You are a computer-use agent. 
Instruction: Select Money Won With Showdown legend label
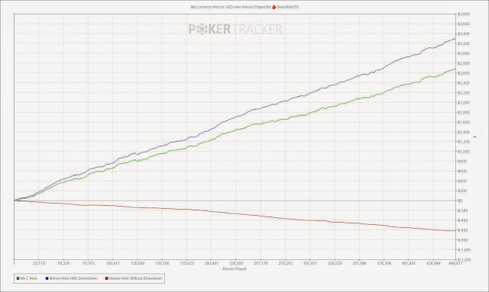tap(73, 278)
